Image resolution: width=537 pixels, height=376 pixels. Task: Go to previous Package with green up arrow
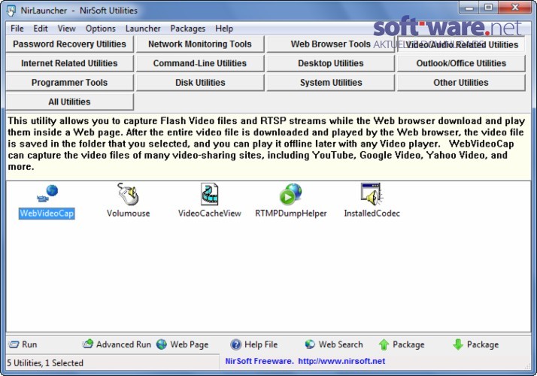pos(402,344)
